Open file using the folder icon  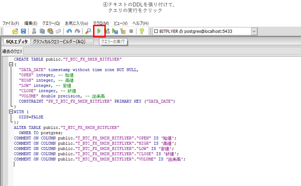coord(15,31)
